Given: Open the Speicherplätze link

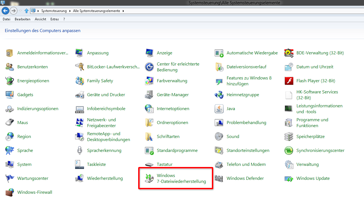Looking at the screenshot, I should pyautogui.click(x=310, y=137).
